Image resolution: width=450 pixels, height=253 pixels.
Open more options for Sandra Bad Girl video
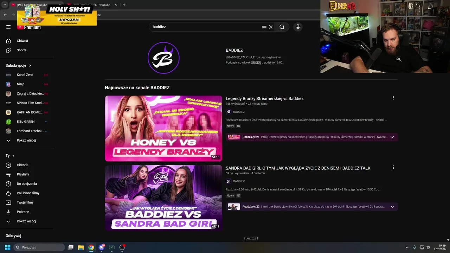(x=393, y=168)
